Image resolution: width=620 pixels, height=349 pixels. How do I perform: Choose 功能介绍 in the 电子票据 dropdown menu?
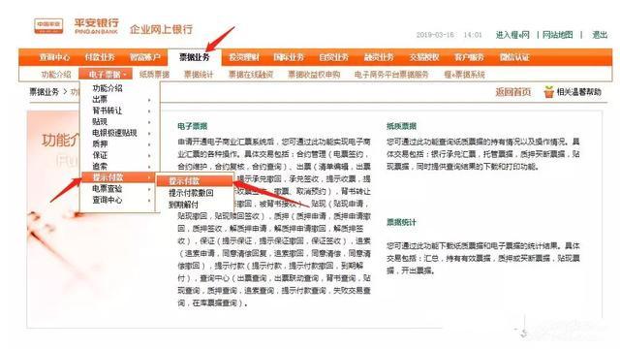108,88
